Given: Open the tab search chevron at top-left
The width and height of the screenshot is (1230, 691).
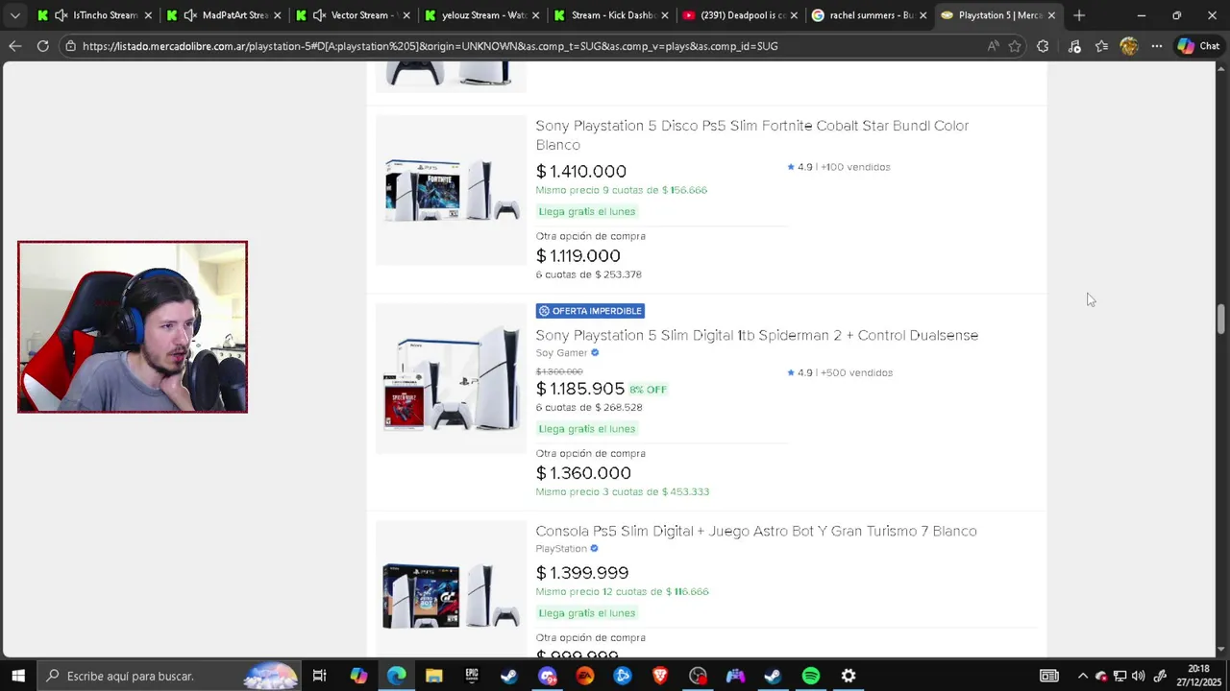Looking at the screenshot, I should [14, 15].
